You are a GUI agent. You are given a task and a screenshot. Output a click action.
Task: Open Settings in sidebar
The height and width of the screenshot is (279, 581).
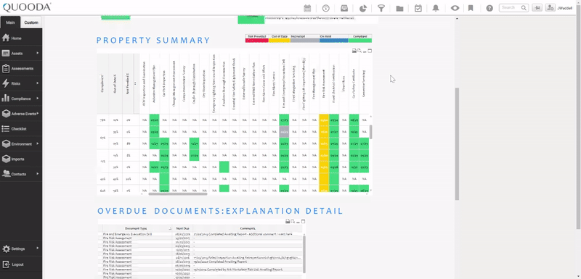[21, 249]
